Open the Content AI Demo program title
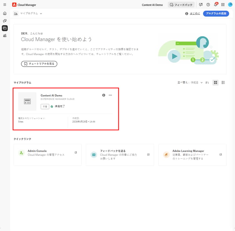 coord(51,96)
